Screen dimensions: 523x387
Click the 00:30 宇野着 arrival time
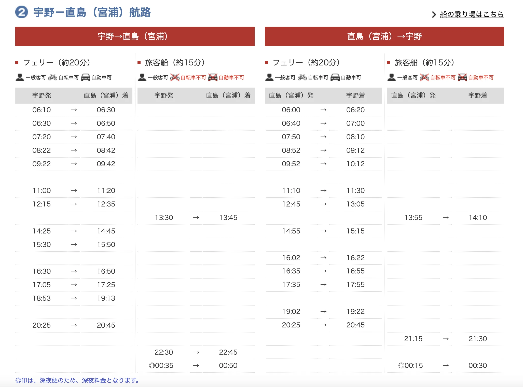[x=478, y=366]
